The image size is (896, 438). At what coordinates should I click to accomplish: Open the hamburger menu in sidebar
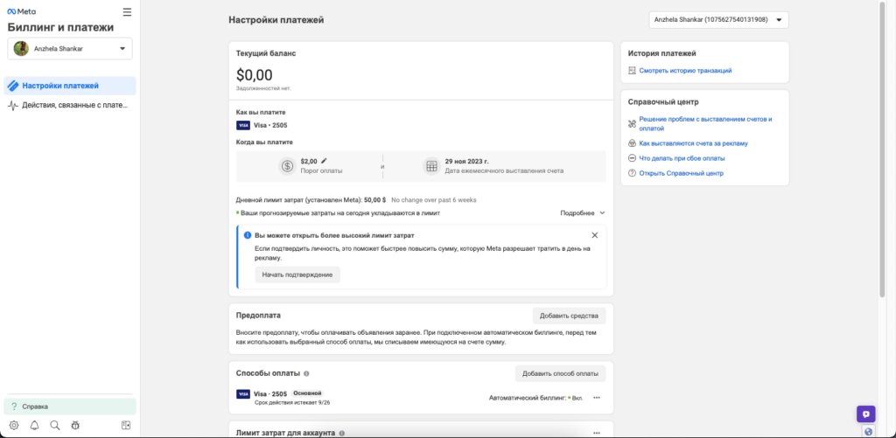coord(127,11)
